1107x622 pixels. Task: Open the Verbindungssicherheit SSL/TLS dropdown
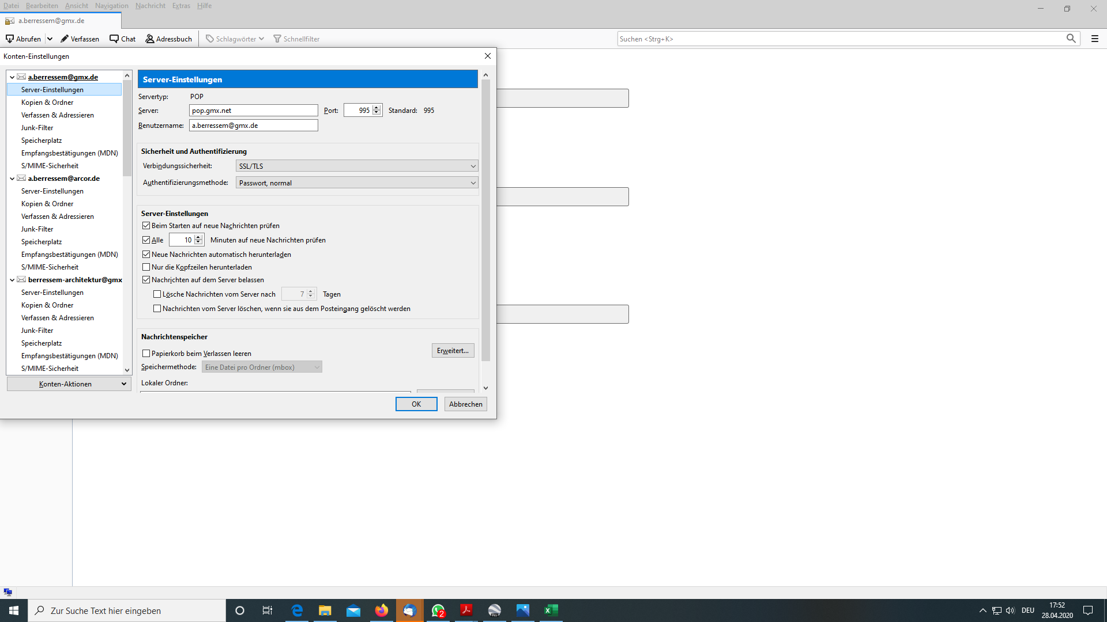coord(357,166)
